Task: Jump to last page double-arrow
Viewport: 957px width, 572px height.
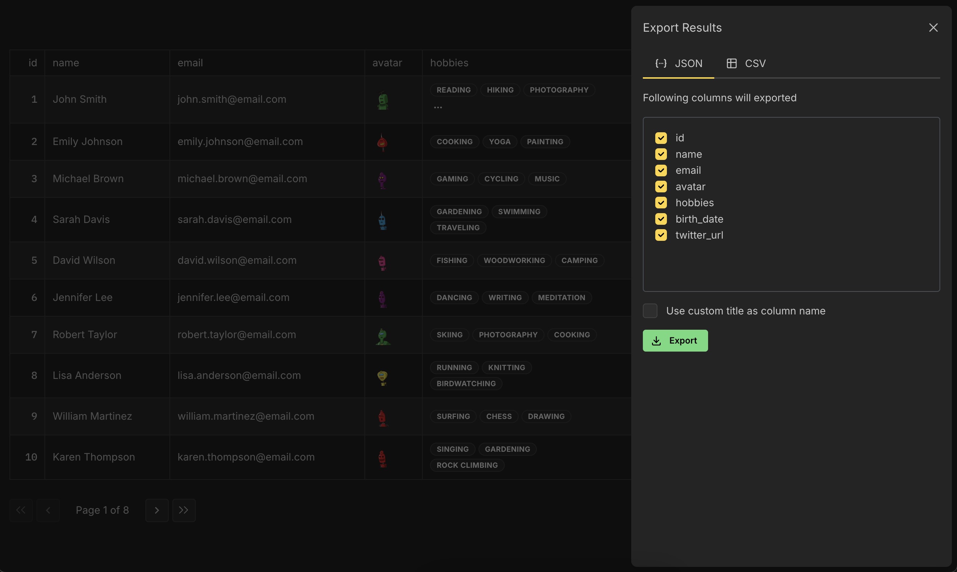Action: click(184, 510)
